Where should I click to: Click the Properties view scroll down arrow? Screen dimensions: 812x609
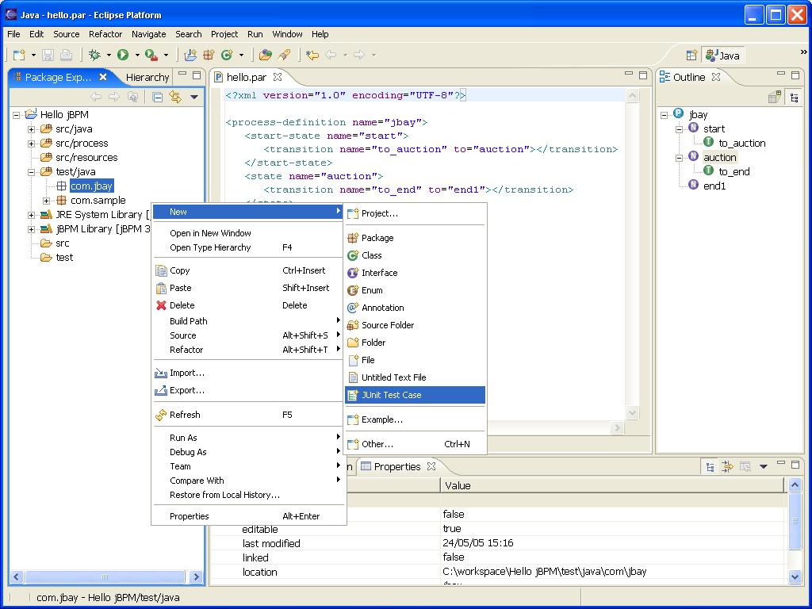[795, 577]
